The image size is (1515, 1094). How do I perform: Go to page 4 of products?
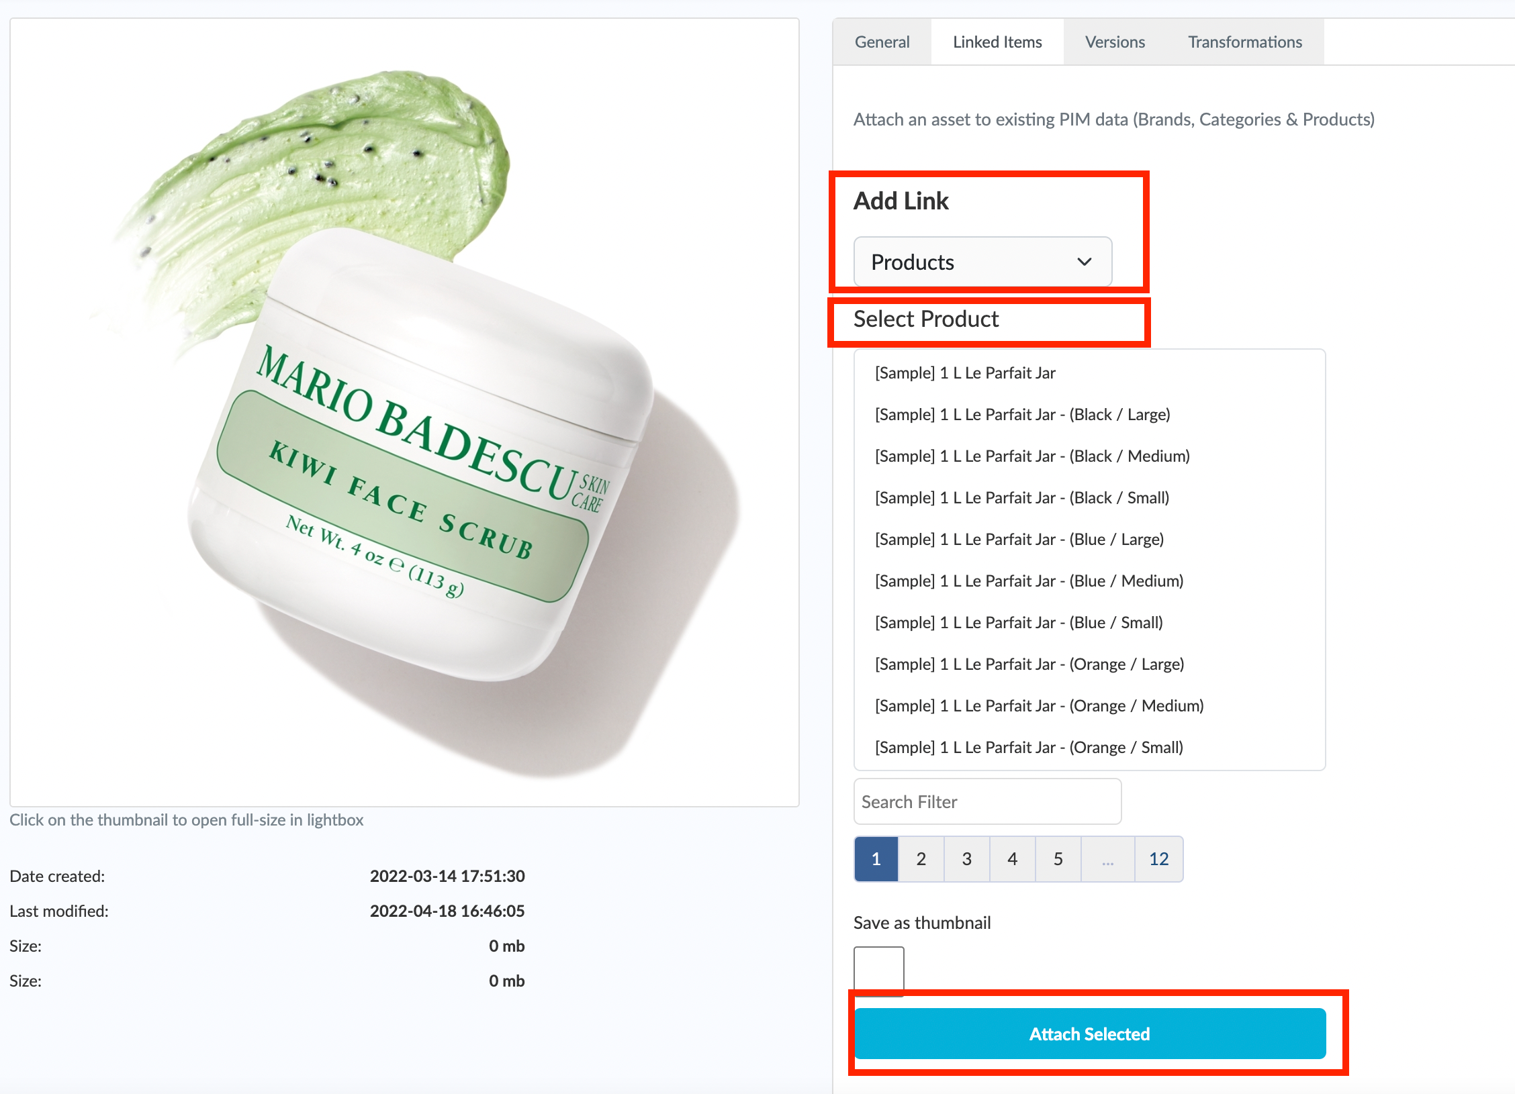pyautogui.click(x=1012, y=859)
